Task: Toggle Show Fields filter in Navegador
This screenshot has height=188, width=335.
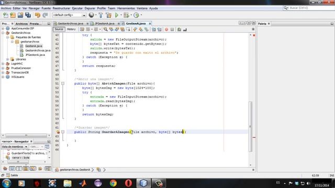Action: (x=12, y=169)
